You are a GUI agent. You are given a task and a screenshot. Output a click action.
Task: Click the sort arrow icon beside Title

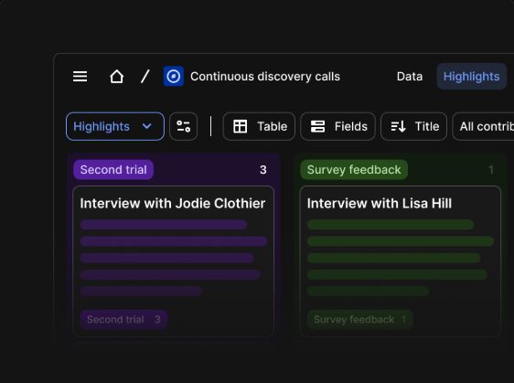(398, 126)
